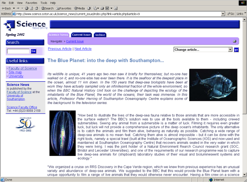Open the Edit menu

pos(11,3)
